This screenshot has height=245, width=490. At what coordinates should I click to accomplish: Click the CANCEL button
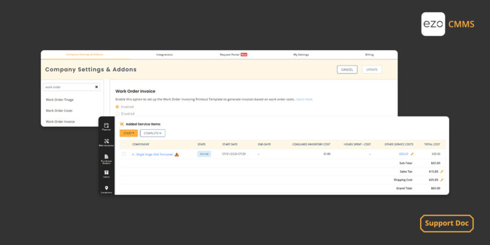click(x=347, y=70)
